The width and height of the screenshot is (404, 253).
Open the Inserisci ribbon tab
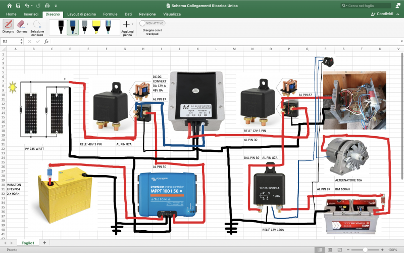(x=31, y=14)
